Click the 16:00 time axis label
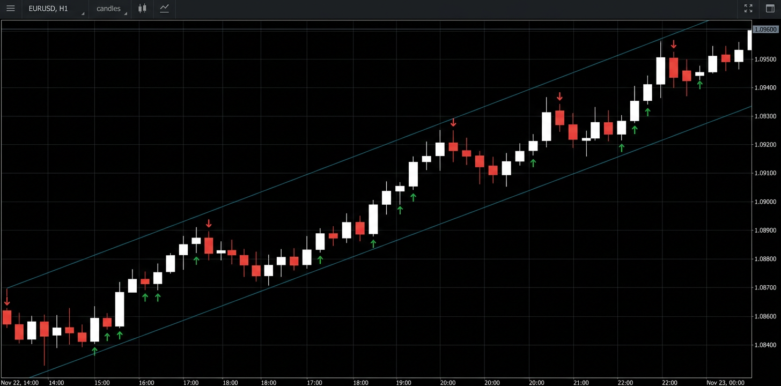 [x=146, y=383]
